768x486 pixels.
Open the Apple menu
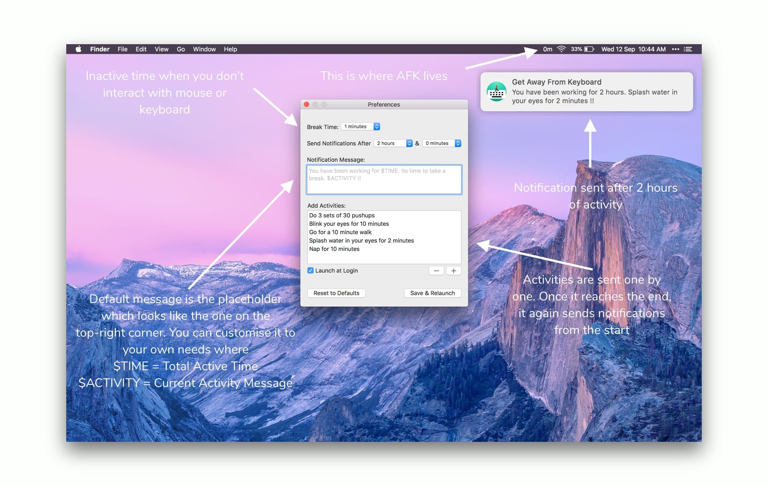click(78, 49)
